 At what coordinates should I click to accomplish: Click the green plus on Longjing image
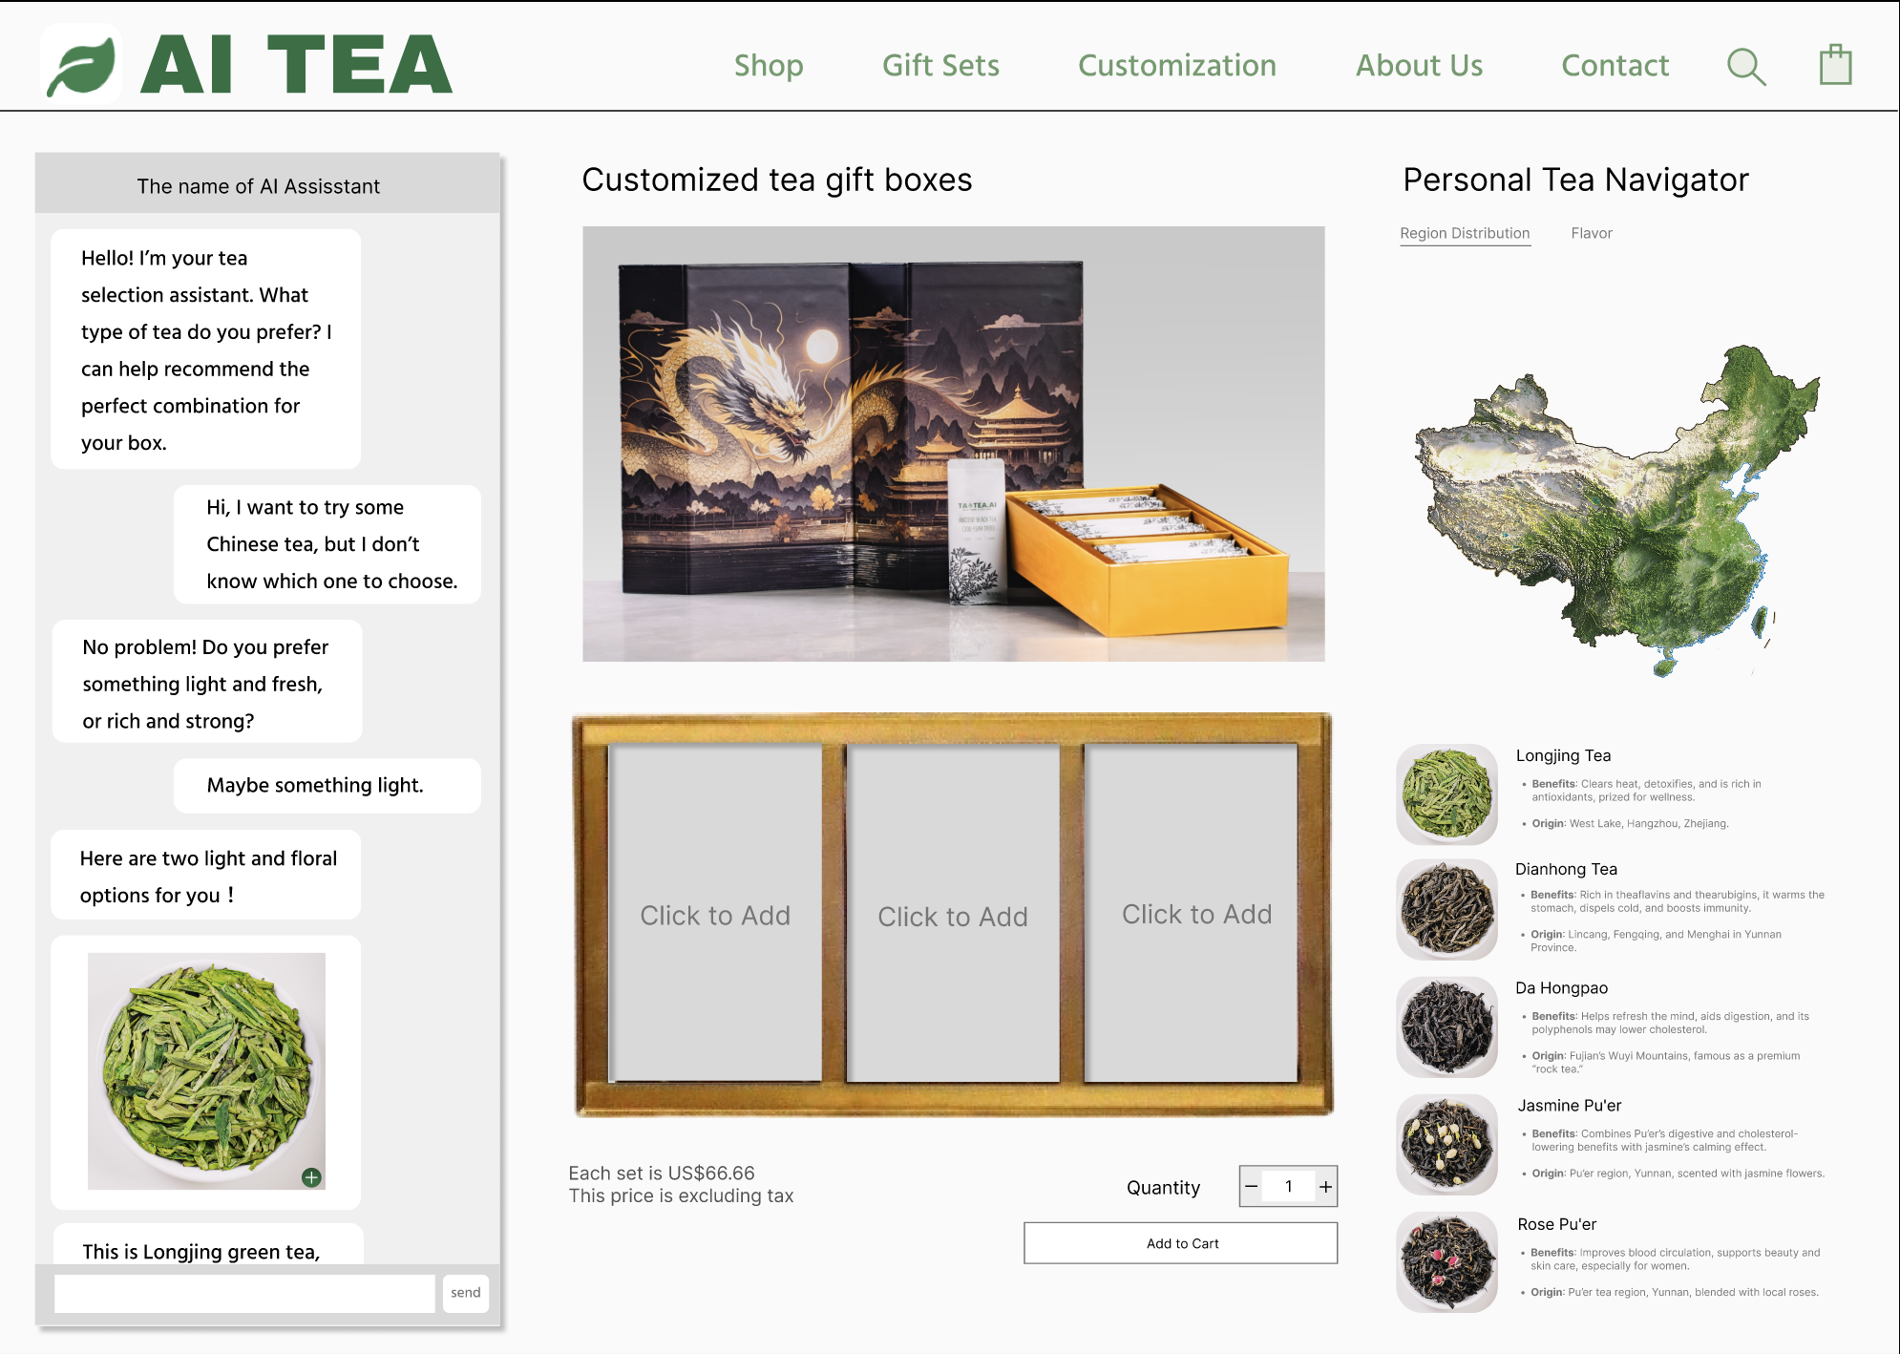(311, 1177)
